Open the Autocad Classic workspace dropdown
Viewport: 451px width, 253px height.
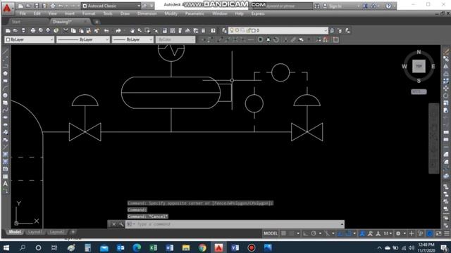pos(111,6)
